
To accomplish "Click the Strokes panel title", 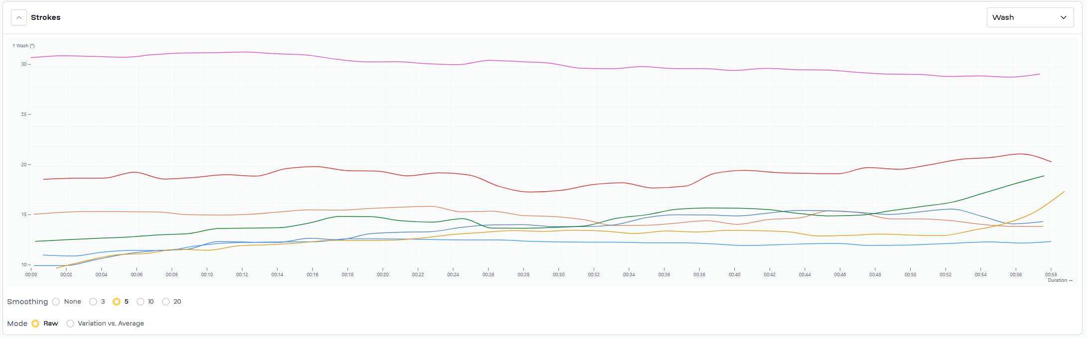I will pos(45,17).
